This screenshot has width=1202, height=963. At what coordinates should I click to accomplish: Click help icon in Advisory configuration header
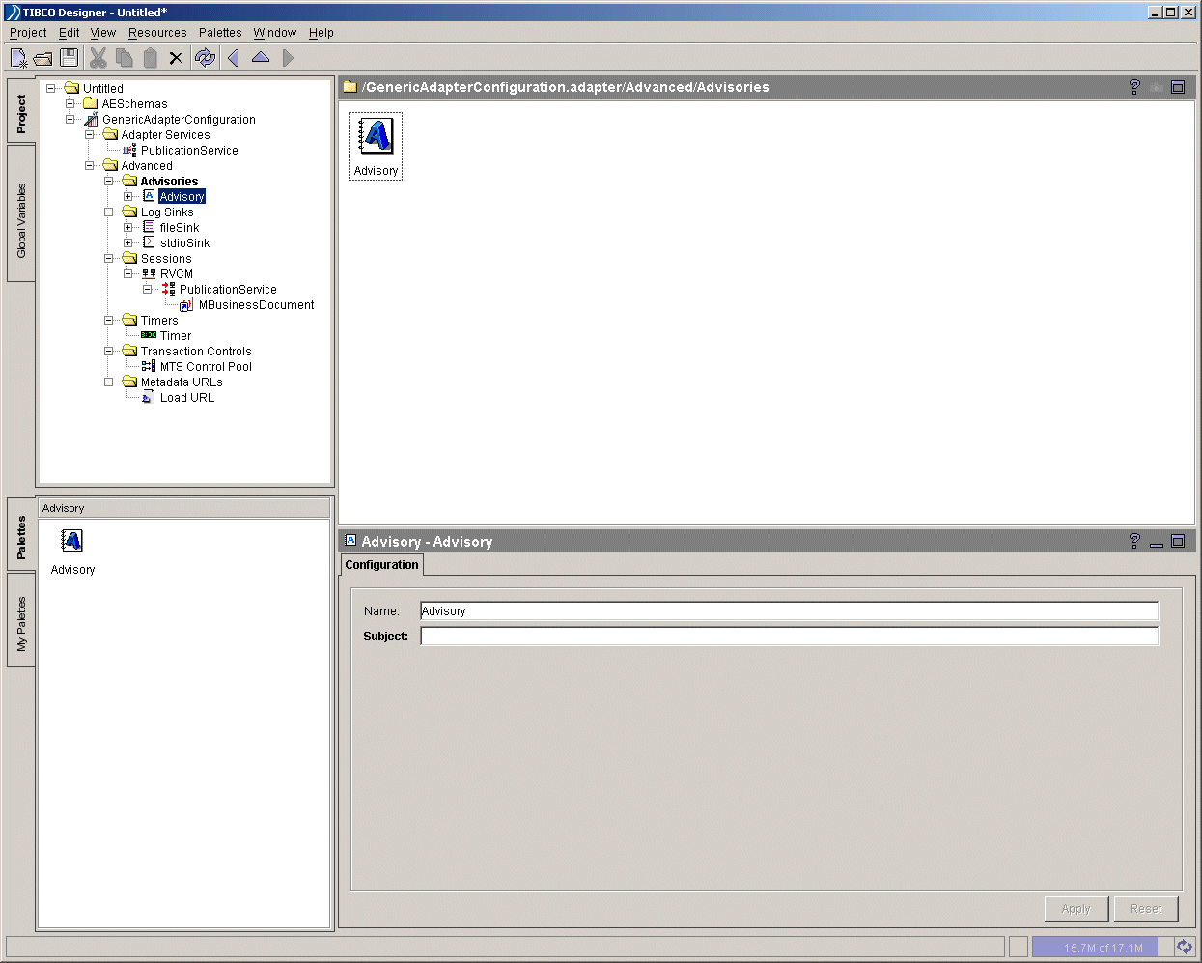pos(1134,541)
